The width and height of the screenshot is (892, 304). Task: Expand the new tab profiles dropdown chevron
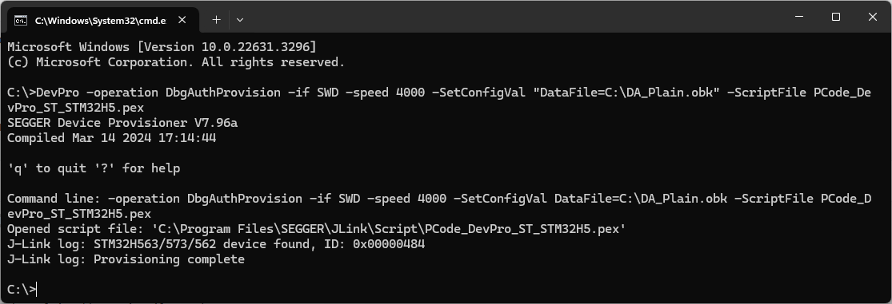(239, 20)
